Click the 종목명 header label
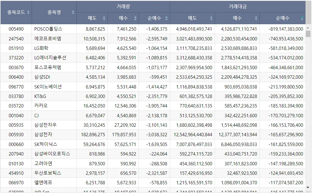 (x=54, y=12)
